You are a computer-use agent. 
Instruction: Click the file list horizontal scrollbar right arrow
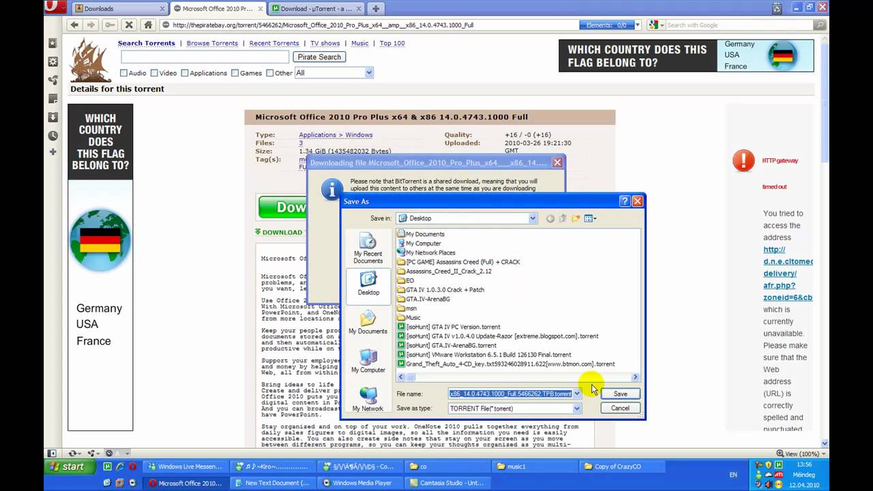point(635,377)
